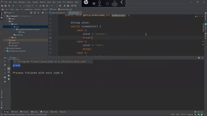Run Hello with the green play icon in toolbar

pyautogui.click(x=37, y=6)
